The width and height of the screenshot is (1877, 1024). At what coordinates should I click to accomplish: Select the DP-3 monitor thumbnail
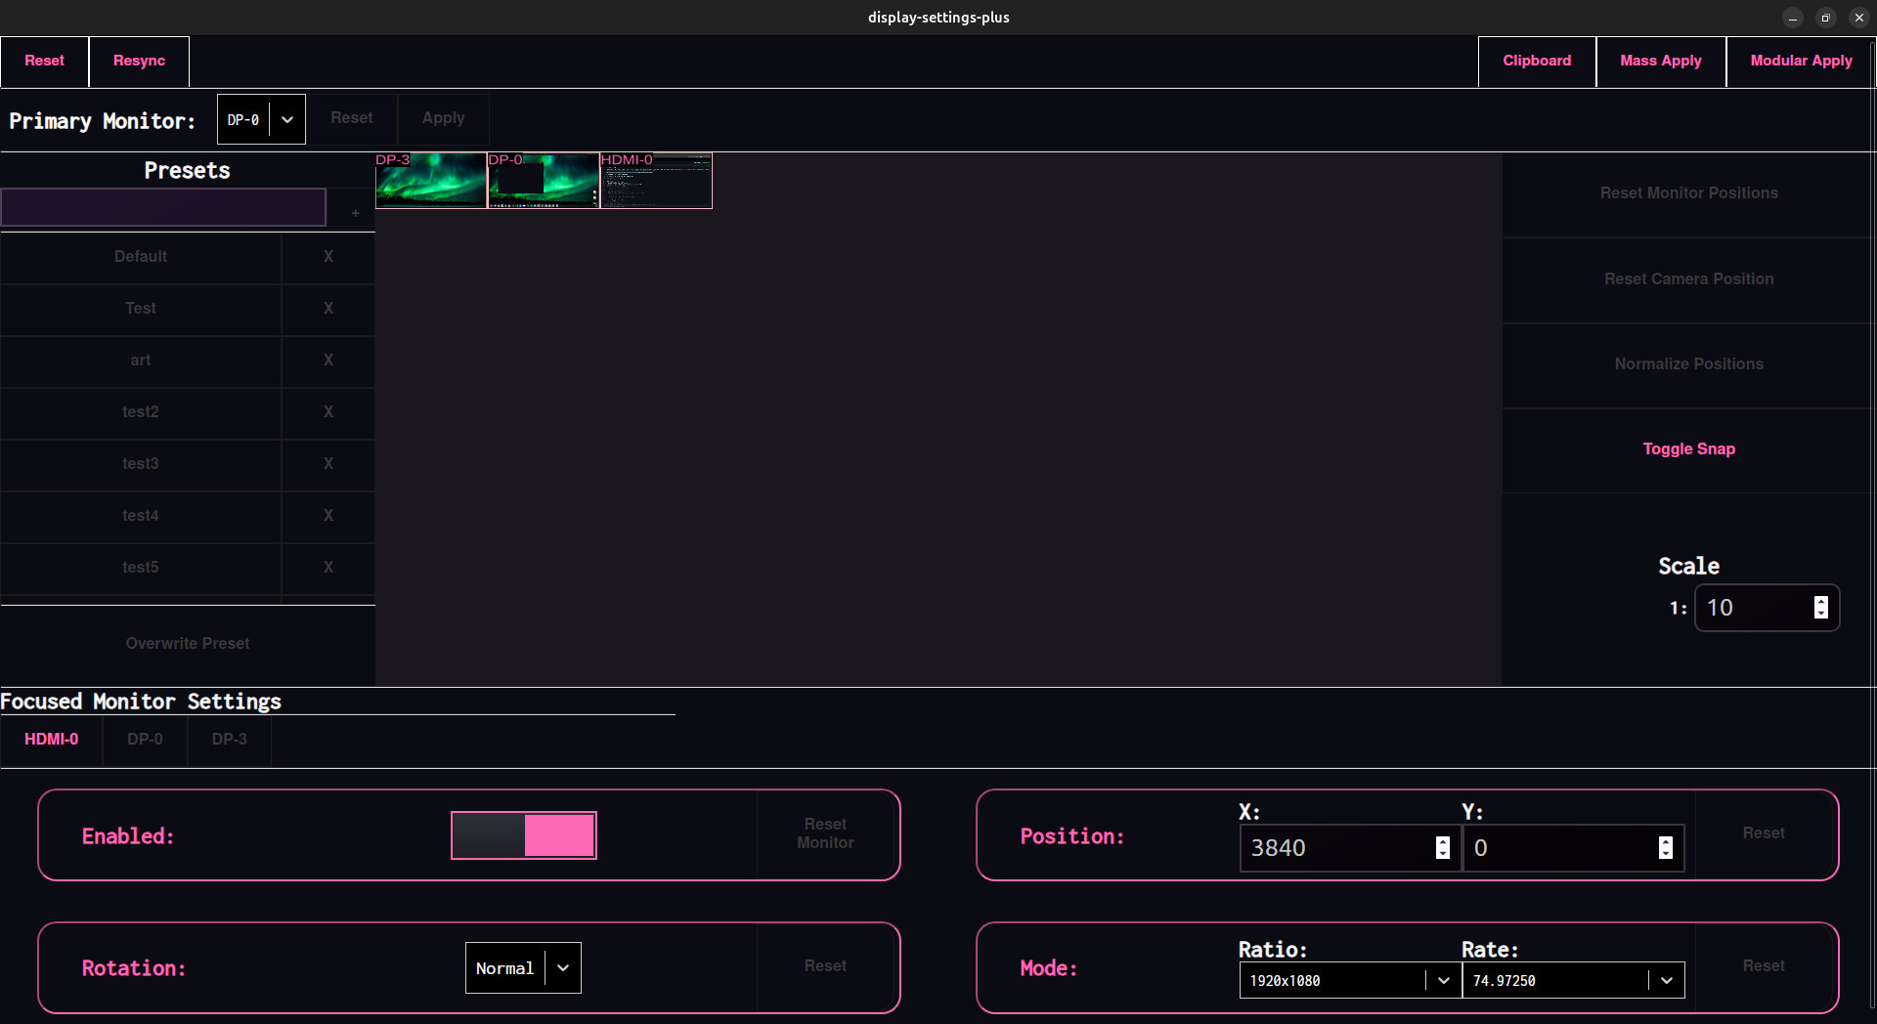pyautogui.click(x=431, y=181)
